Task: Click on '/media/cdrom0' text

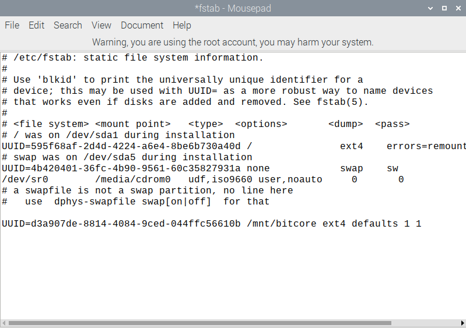Action: coord(133,179)
